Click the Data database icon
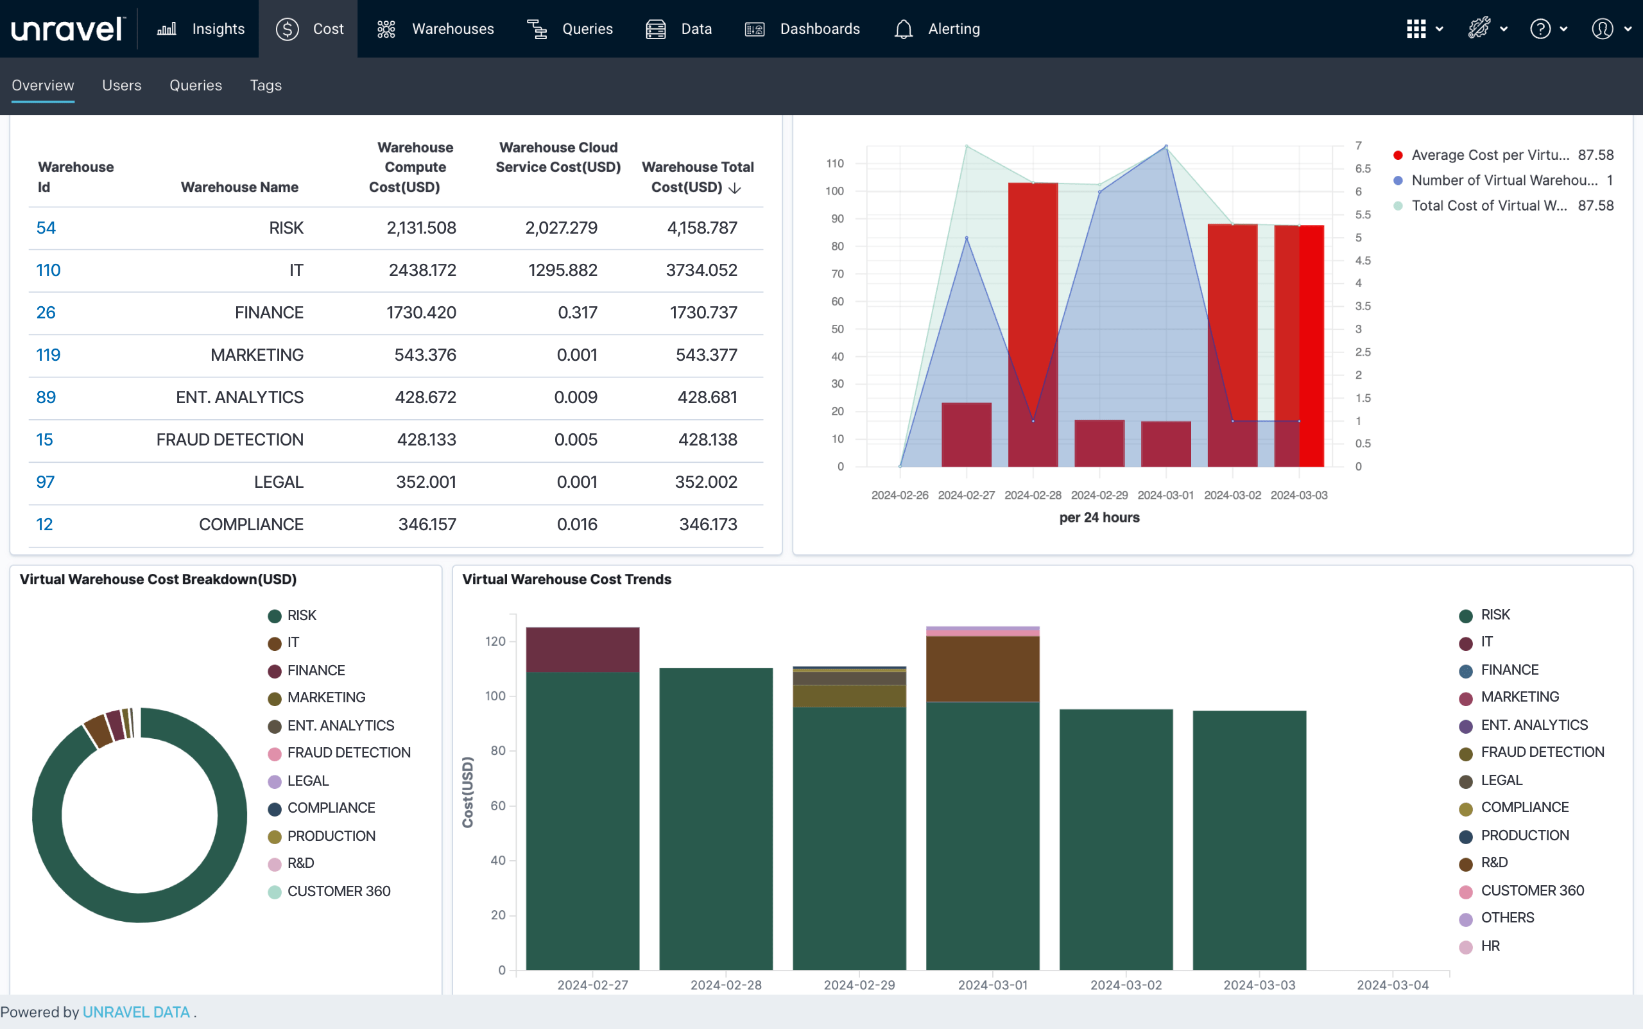Viewport: 1643px width, 1029px height. point(655,29)
